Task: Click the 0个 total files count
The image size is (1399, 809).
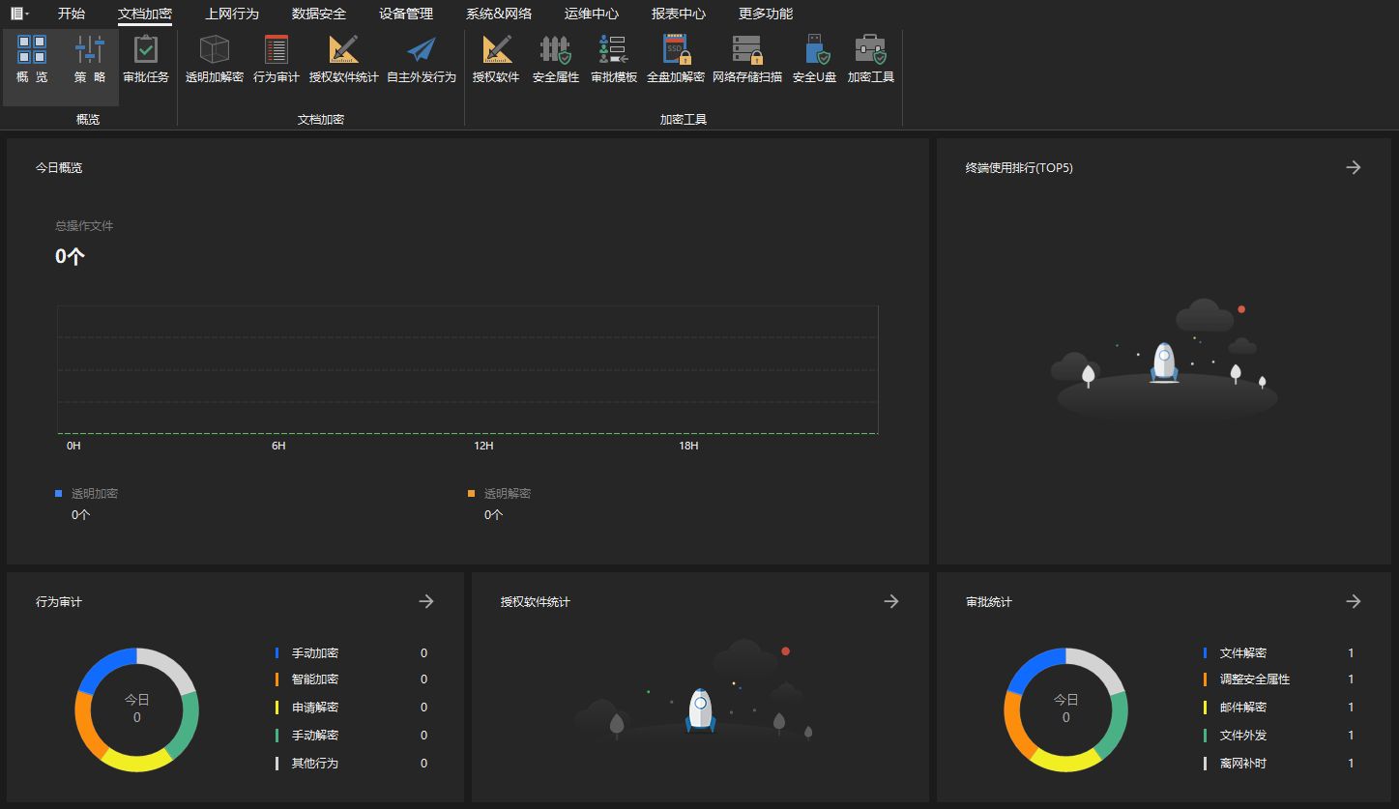Action: point(70,256)
